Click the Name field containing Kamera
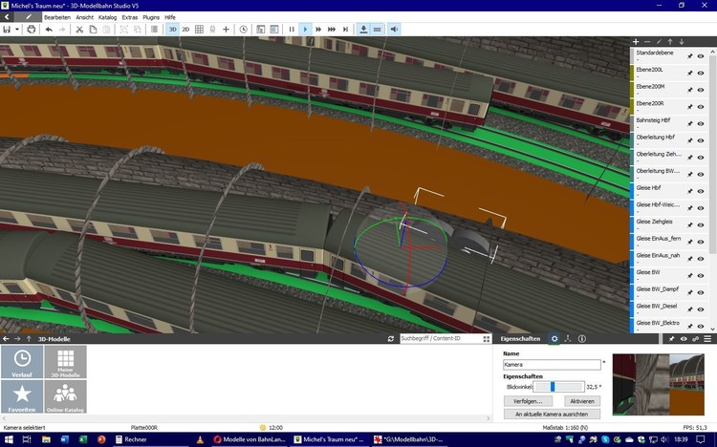Viewport: 717px width, 447px height. click(552, 365)
